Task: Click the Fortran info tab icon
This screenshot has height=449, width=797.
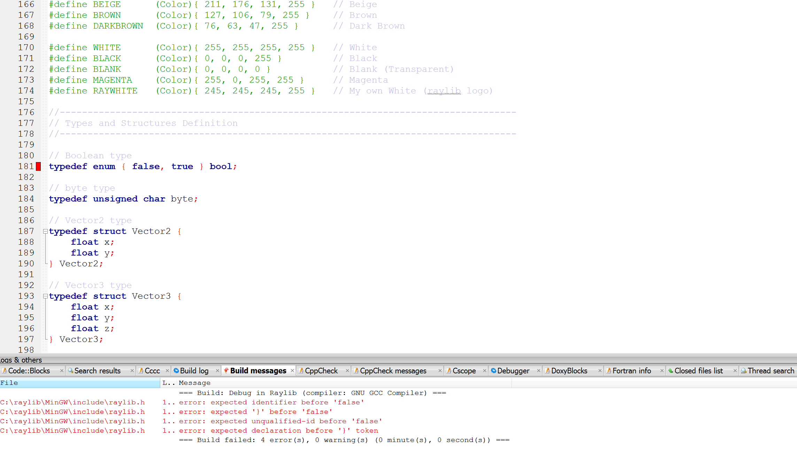Action: (609, 371)
